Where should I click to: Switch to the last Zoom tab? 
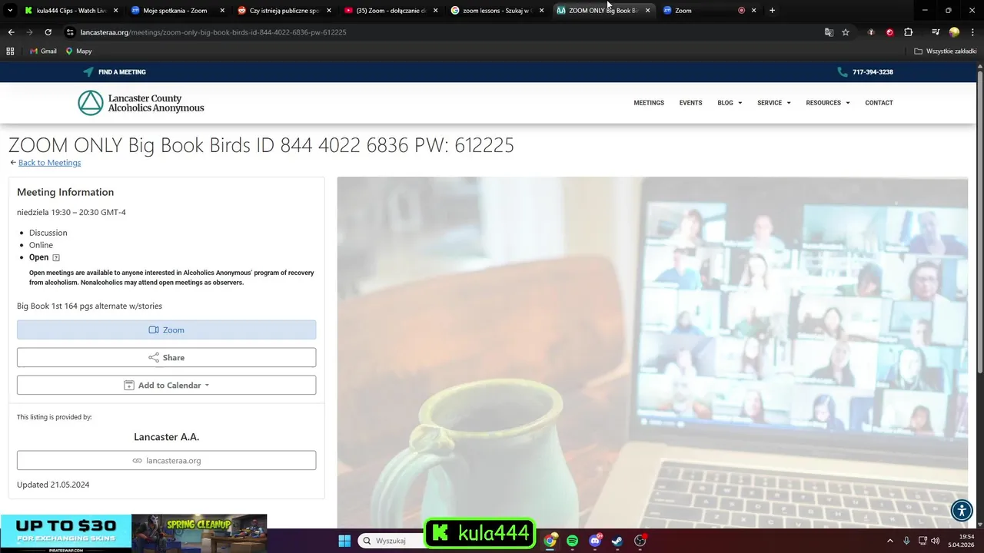(700, 11)
